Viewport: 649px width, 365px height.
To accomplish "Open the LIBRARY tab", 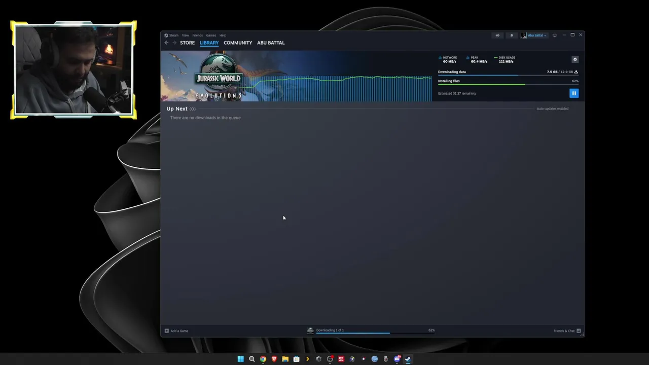I will (x=209, y=43).
